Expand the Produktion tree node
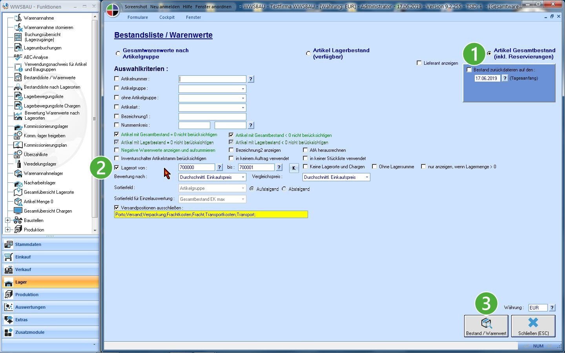 click(x=7, y=230)
